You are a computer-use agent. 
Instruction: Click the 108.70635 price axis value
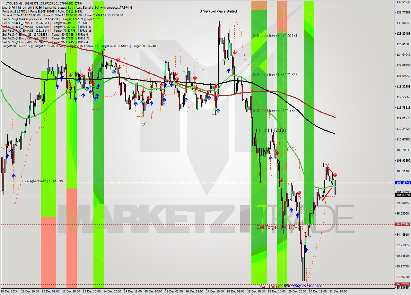click(x=403, y=150)
